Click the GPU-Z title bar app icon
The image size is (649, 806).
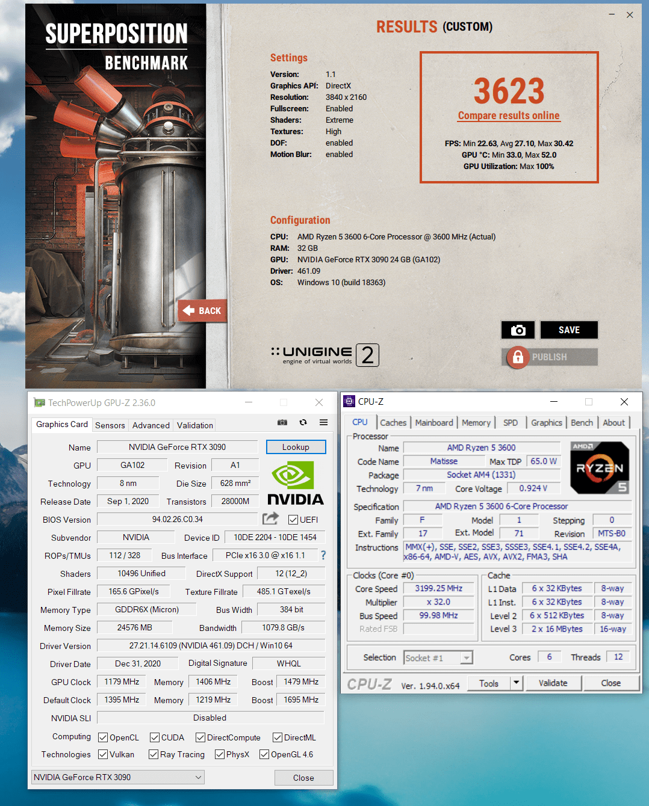[x=39, y=402]
